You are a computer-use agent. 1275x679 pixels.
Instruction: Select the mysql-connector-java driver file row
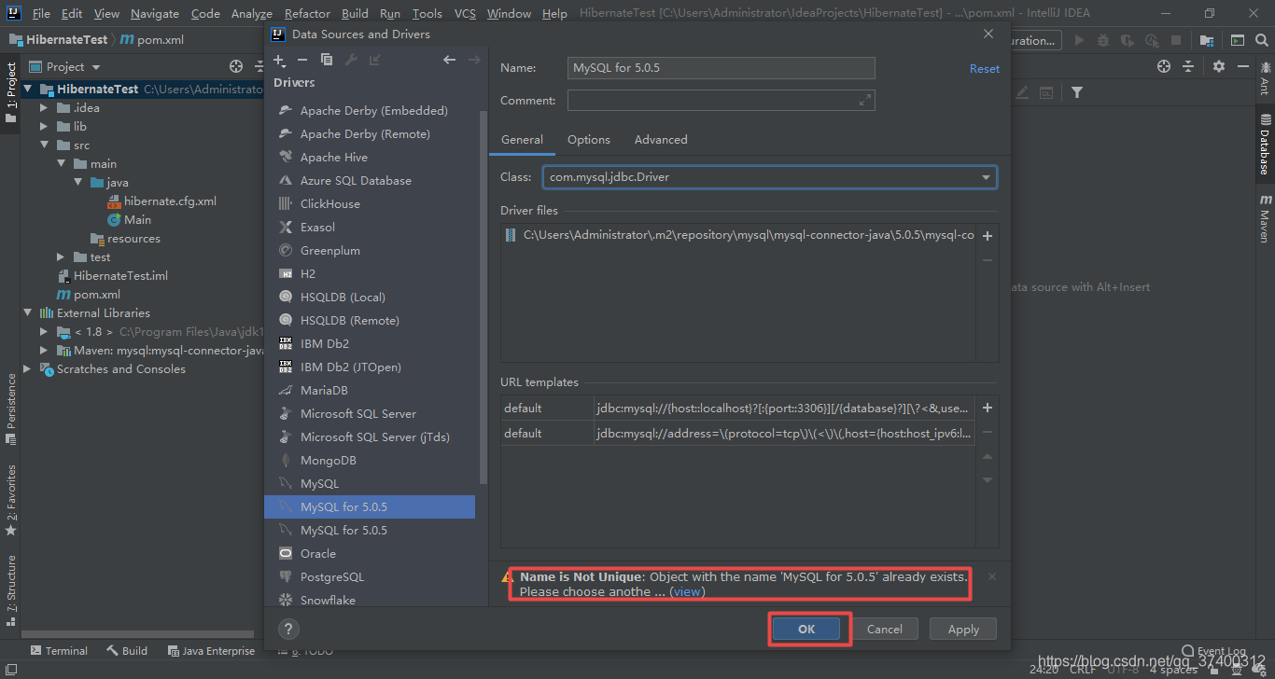click(738, 235)
